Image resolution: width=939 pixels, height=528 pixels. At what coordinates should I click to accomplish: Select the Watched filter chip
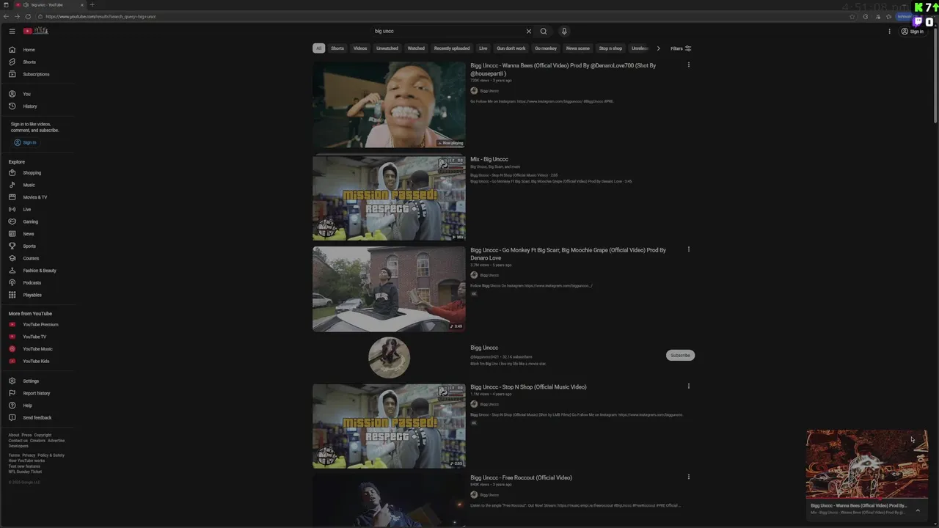[x=416, y=48]
